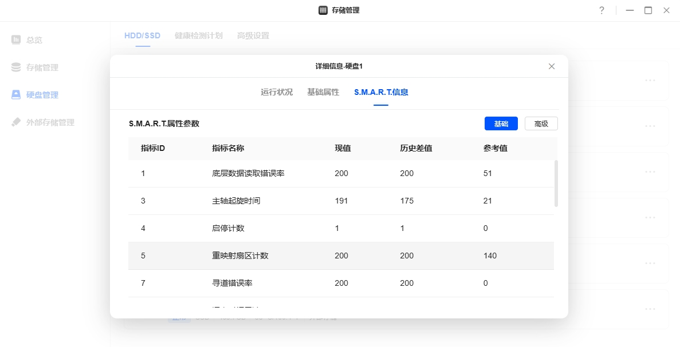This screenshot has height=347, width=680.
Task: Click reference value 140
Action: point(490,256)
